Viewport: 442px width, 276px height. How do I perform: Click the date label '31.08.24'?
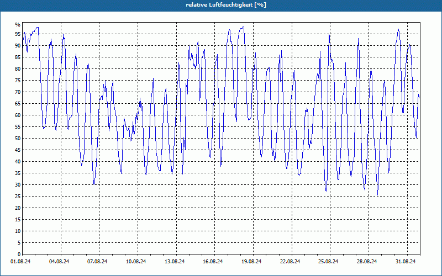click(406, 262)
